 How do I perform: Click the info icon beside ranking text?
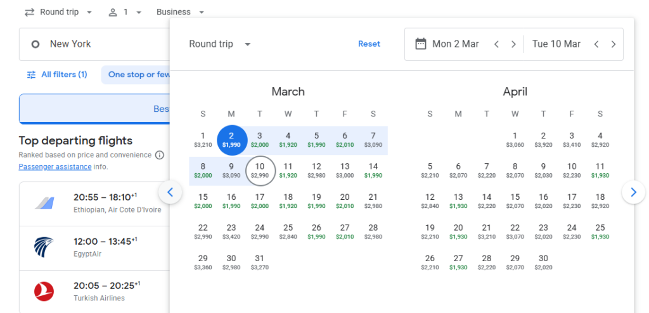159,156
